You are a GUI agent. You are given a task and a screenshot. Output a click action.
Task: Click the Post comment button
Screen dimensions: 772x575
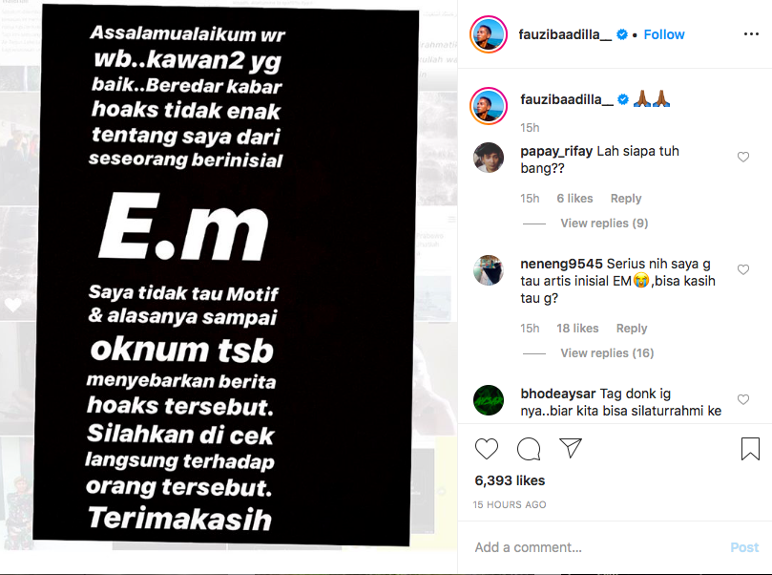744,547
